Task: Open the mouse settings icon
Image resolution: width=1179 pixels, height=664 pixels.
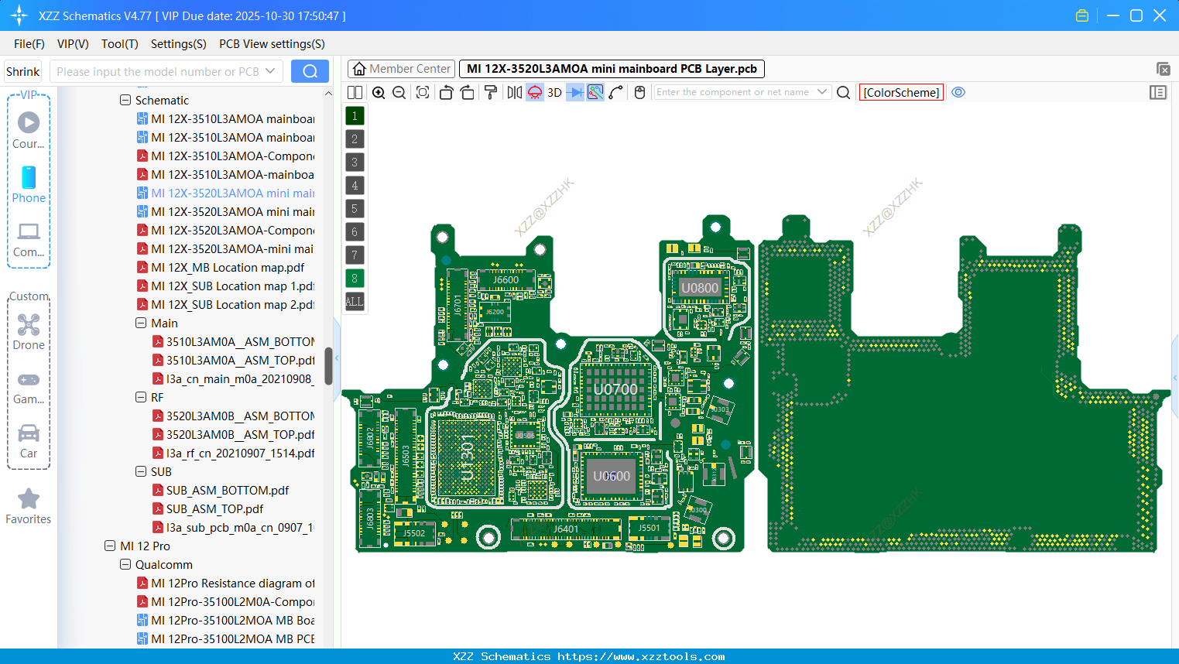Action: tap(640, 92)
